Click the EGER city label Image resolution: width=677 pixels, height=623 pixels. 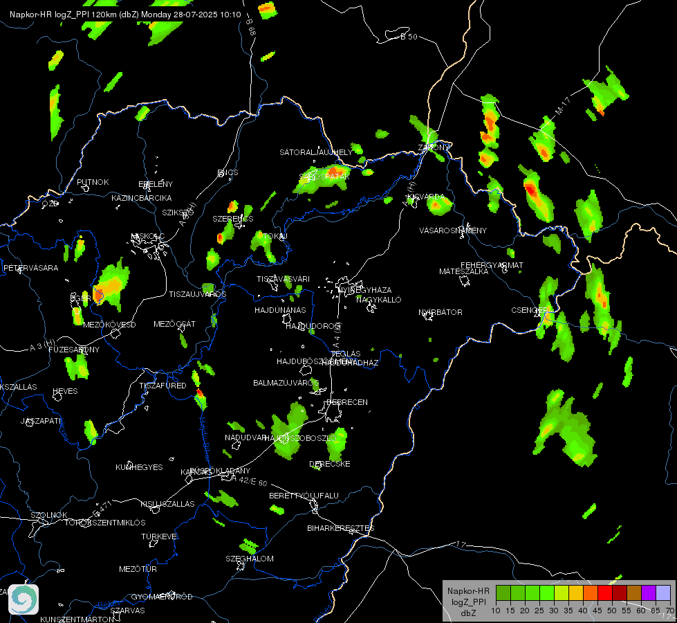[81, 298]
